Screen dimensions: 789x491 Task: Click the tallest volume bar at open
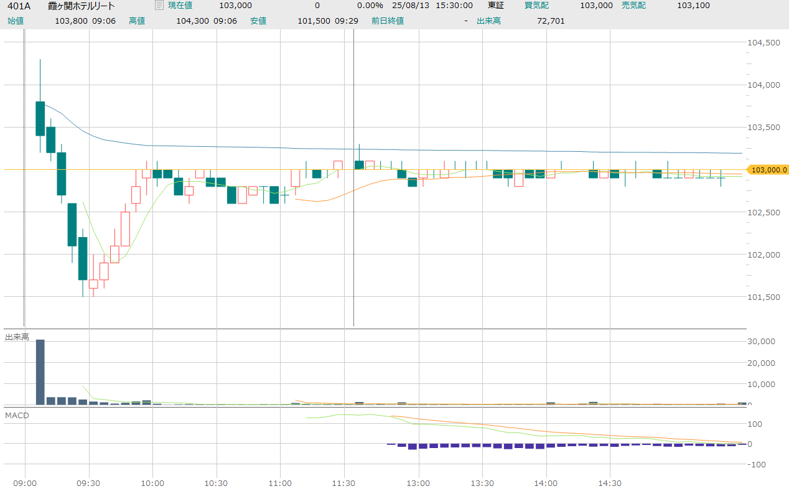[40, 372]
